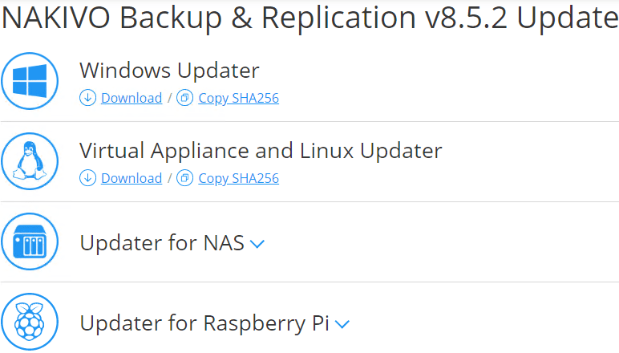Viewport: 619px width, 353px height.
Task: Copy SHA256 for the Linux Updater
Action: [x=238, y=178]
